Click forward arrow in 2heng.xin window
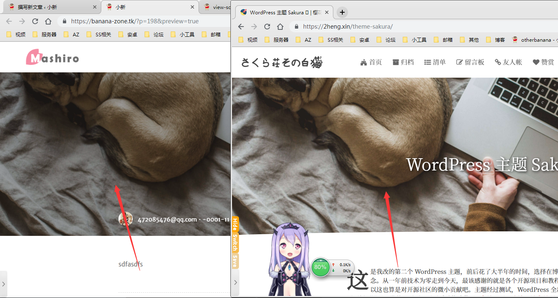The image size is (558, 298). click(x=254, y=27)
